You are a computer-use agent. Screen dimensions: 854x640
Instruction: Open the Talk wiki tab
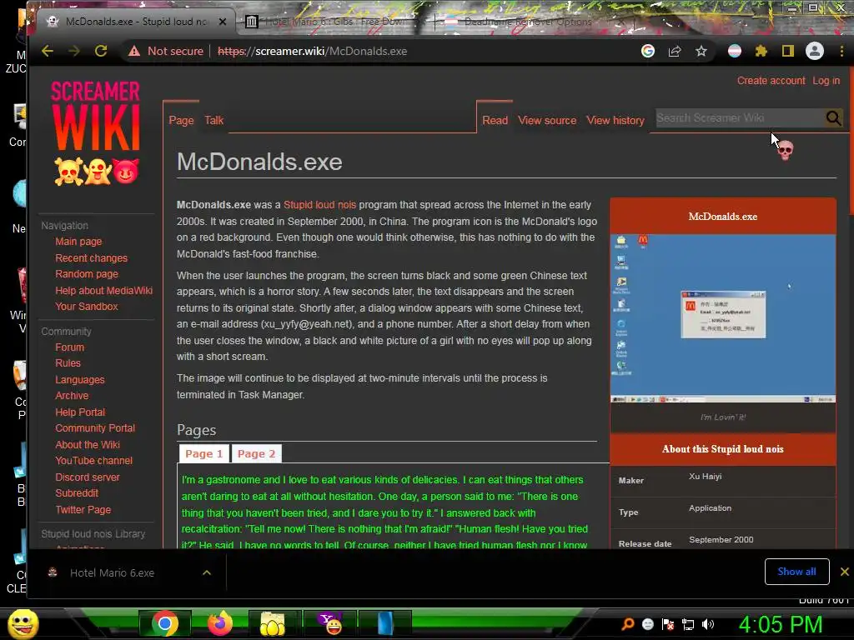[214, 120]
